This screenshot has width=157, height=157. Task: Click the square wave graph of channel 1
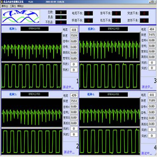pos(31,75)
